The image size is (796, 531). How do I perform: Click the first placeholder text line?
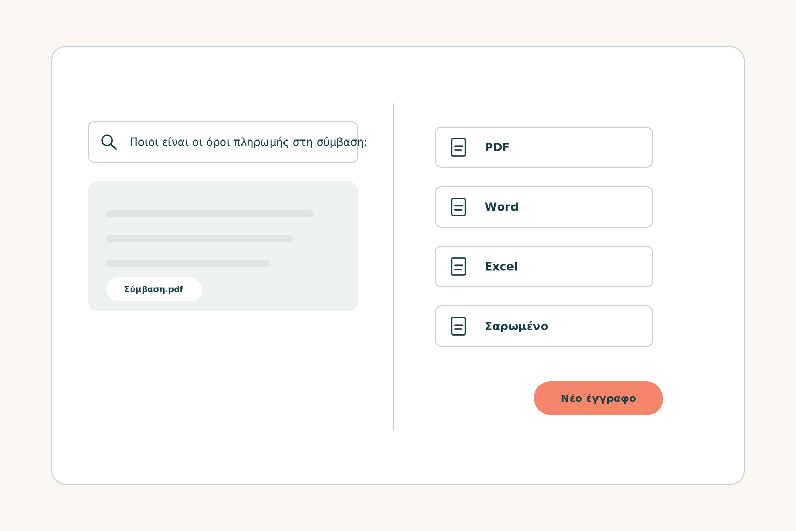pyautogui.click(x=210, y=214)
